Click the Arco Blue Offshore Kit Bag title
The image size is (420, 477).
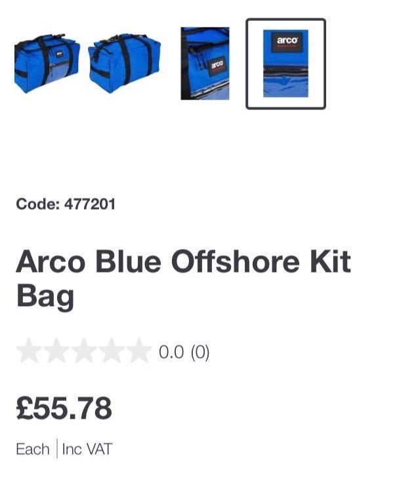(184, 278)
